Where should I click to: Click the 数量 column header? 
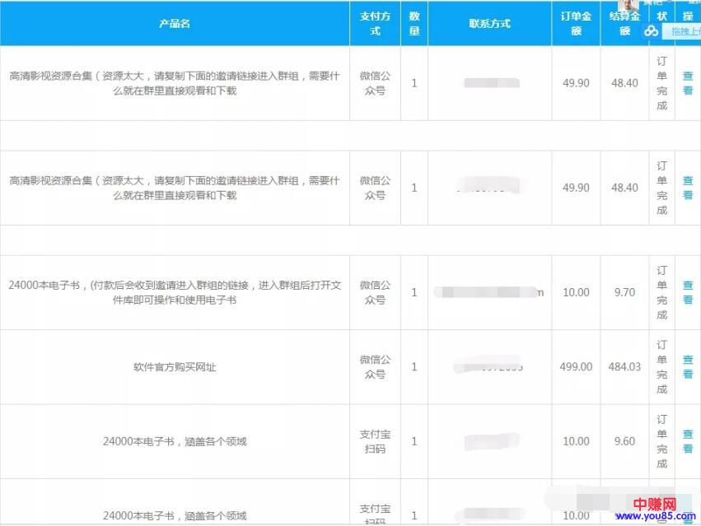(414, 24)
